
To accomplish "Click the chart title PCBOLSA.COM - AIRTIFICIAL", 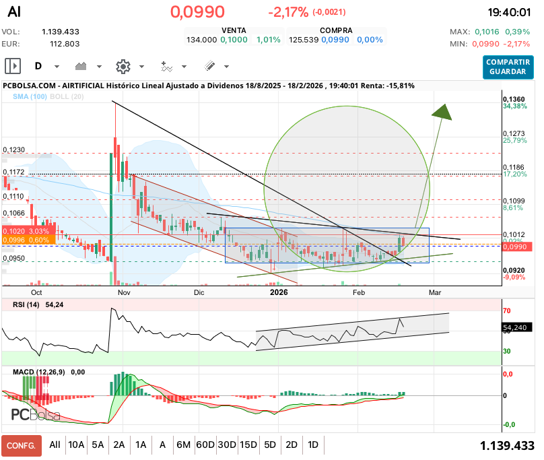I will point(53,86).
